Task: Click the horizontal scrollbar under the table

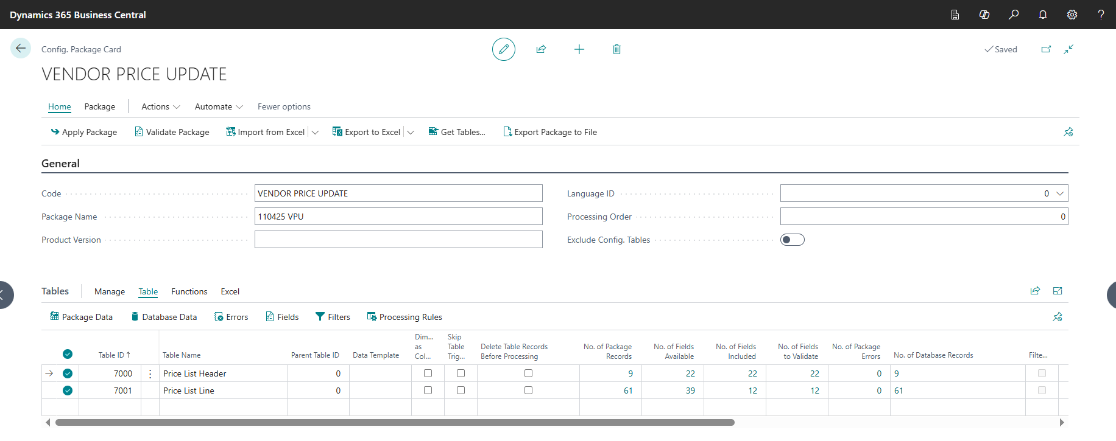Action: tap(395, 422)
